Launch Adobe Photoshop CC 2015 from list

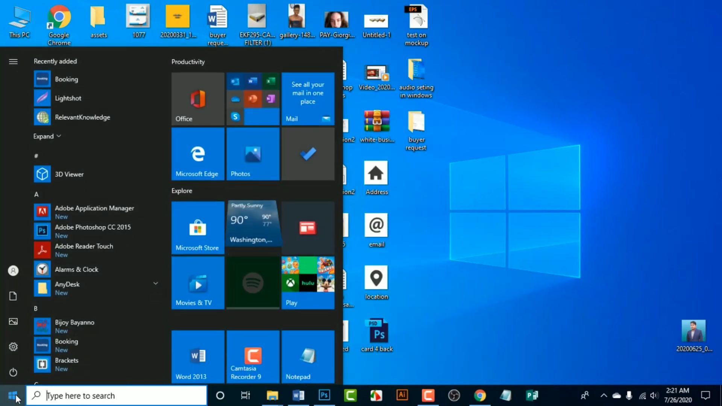(x=96, y=231)
